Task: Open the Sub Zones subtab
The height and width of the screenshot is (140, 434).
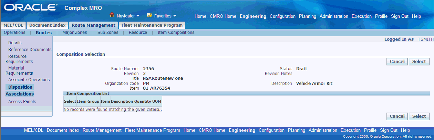Action: tap(108, 33)
